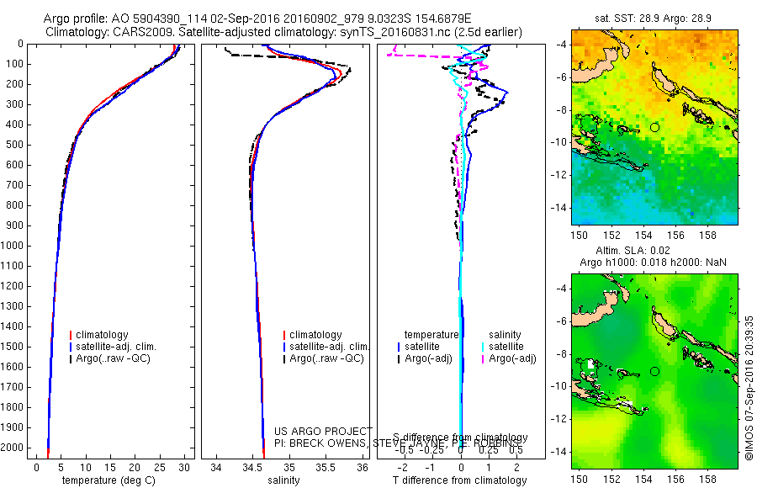This screenshot has height=488, width=757.
Task: Click the PI: BRECK OWENS credit line
Action: click(x=398, y=443)
